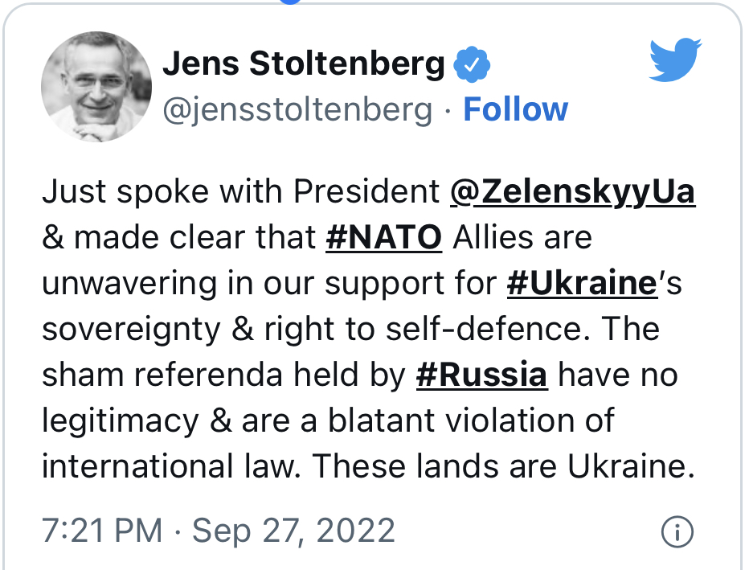749x570 pixels.
Task: Click the blue Twitter bird logo
Action: click(x=675, y=59)
